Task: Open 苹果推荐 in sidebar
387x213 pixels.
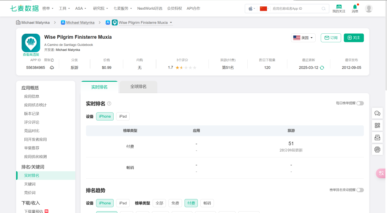Action: (x=32, y=148)
